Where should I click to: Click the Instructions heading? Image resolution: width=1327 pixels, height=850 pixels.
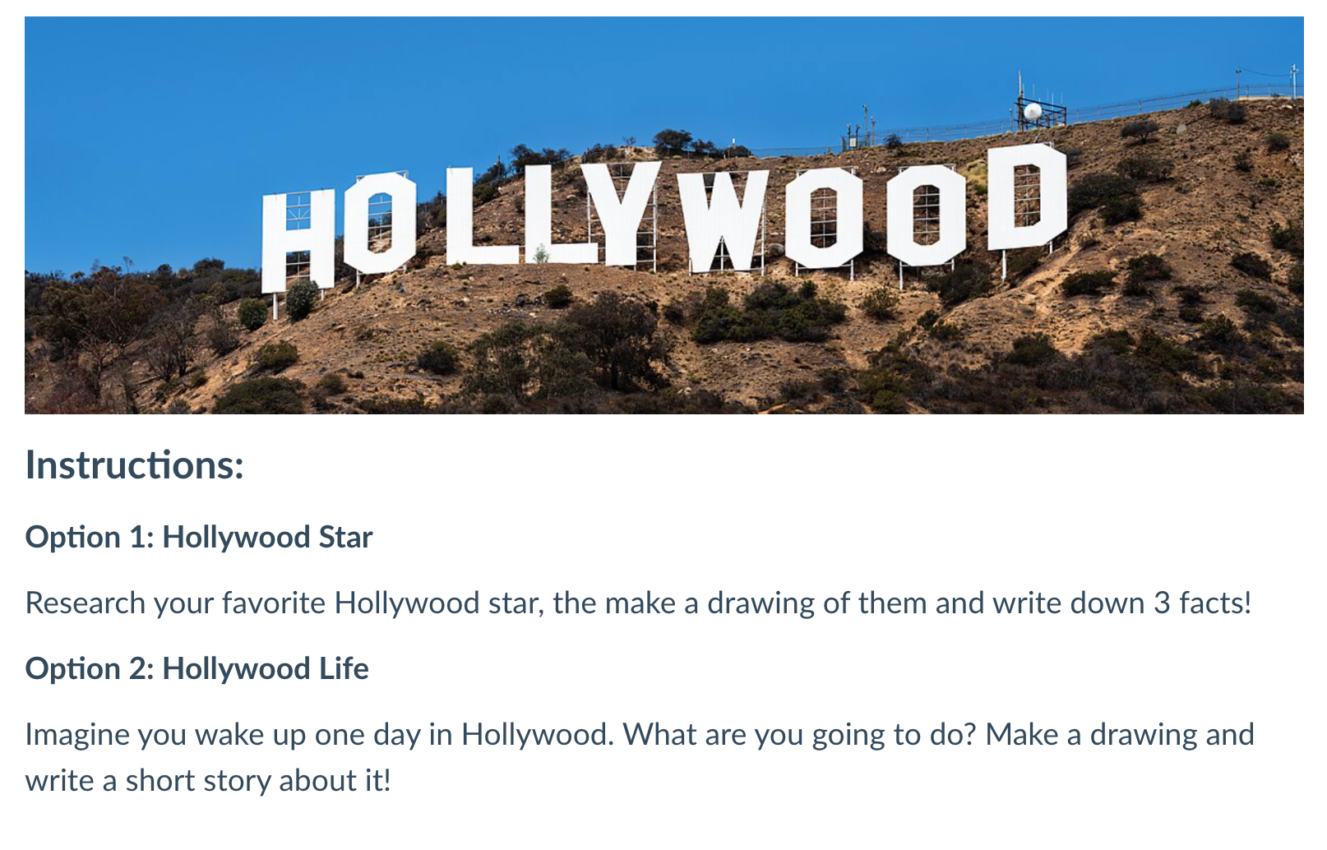[135, 465]
